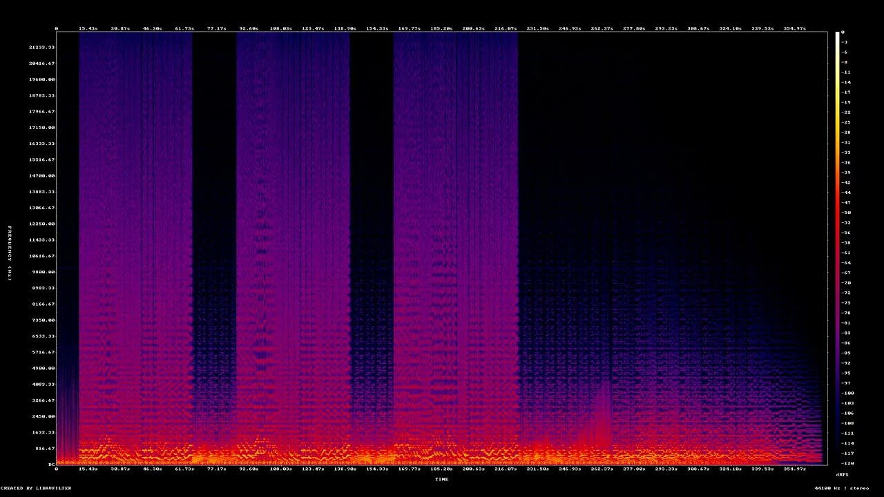This screenshot has height=497, width=884.
Task: Select the -108 value on dBFS scale
Action: pyautogui.click(x=847, y=423)
